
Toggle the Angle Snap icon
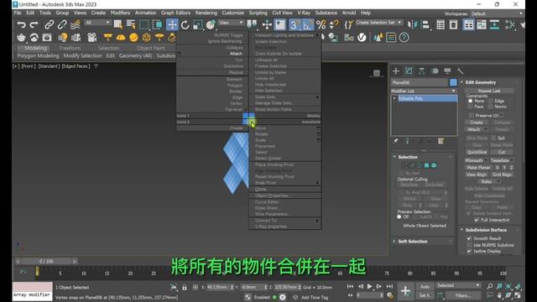pos(308,24)
